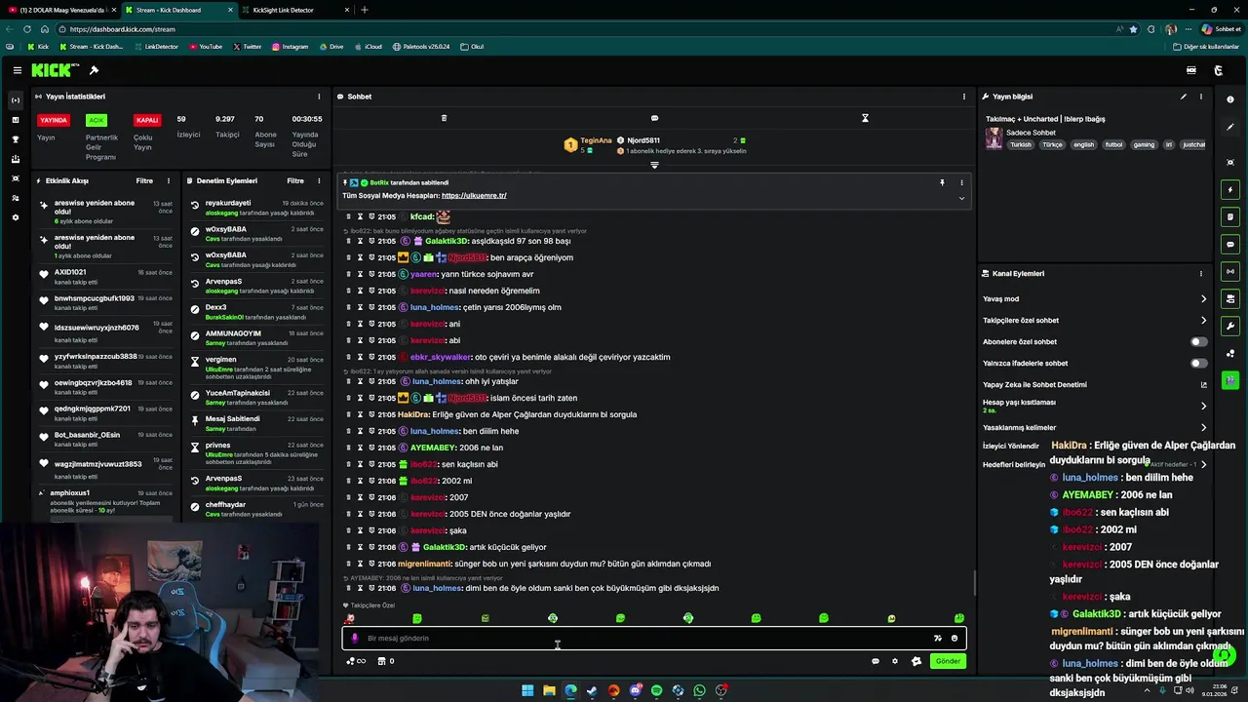Open the emoji picker in the message box

(955, 639)
